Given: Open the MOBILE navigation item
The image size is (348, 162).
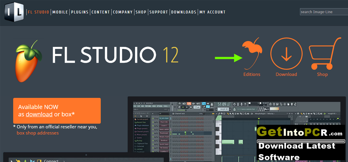Looking at the screenshot, I should pos(60,12).
